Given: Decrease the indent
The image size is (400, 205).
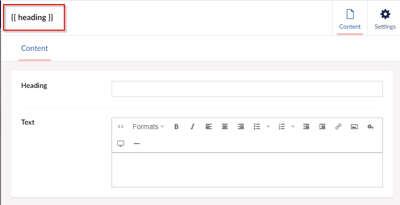Looking at the screenshot, I should (306, 127).
